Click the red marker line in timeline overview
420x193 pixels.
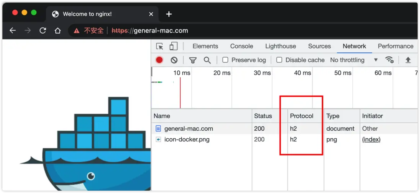180,92
